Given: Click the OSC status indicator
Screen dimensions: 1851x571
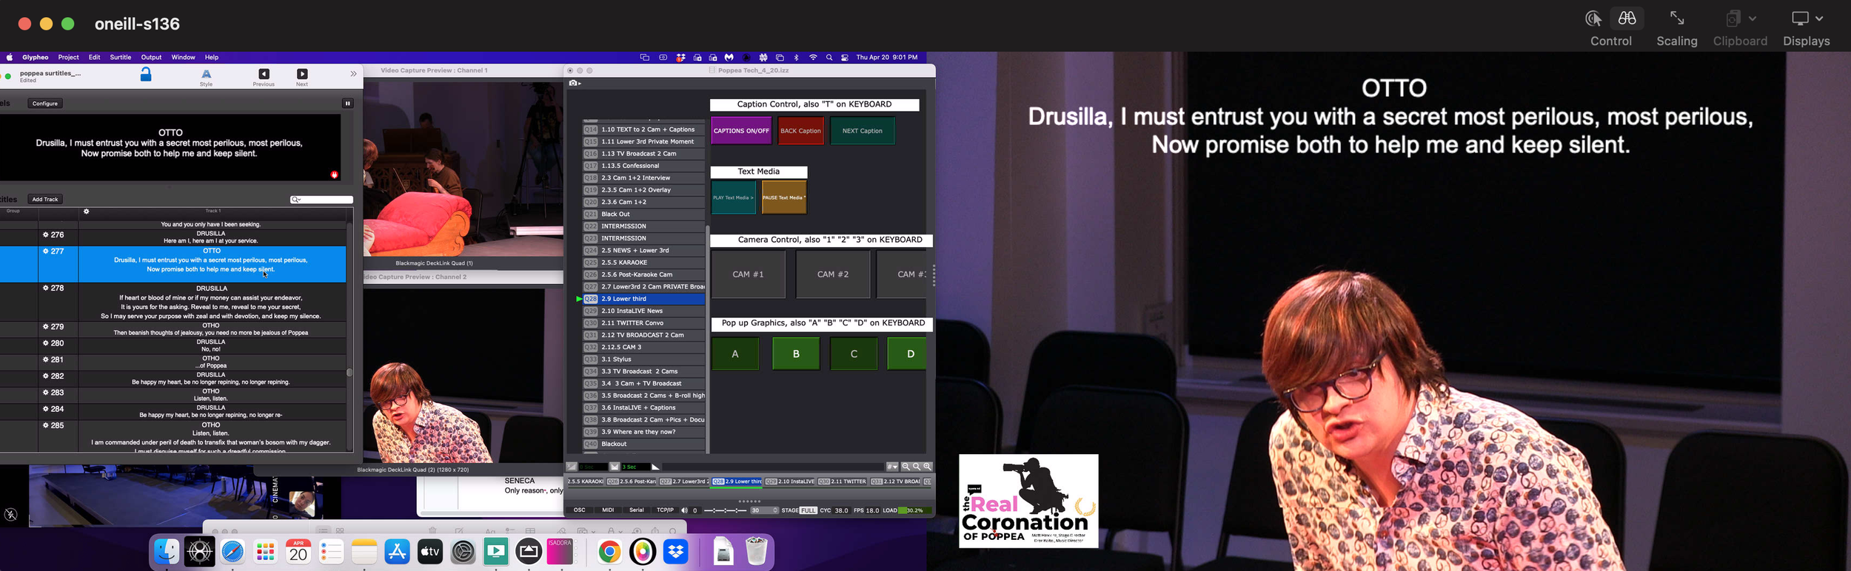Looking at the screenshot, I should tap(580, 510).
